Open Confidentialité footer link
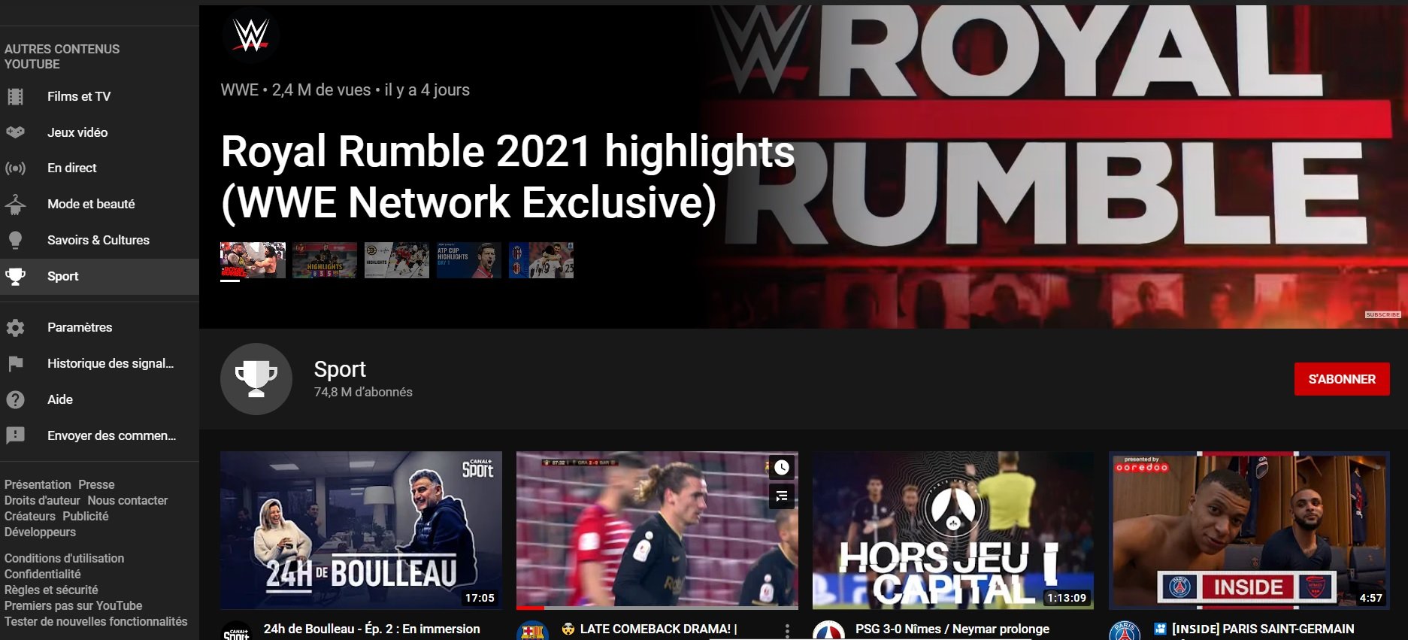Image resolution: width=1408 pixels, height=640 pixels. pos(42,574)
